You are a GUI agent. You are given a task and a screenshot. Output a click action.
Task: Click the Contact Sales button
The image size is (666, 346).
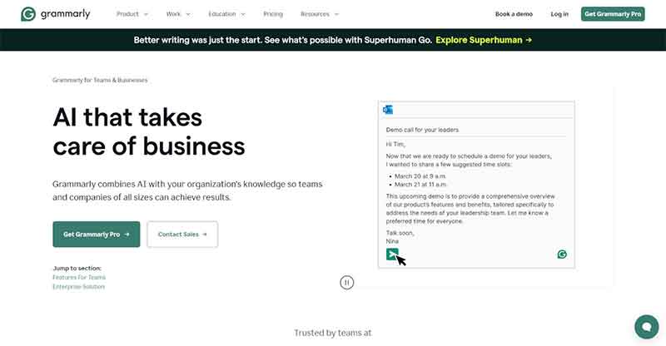point(182,235)
